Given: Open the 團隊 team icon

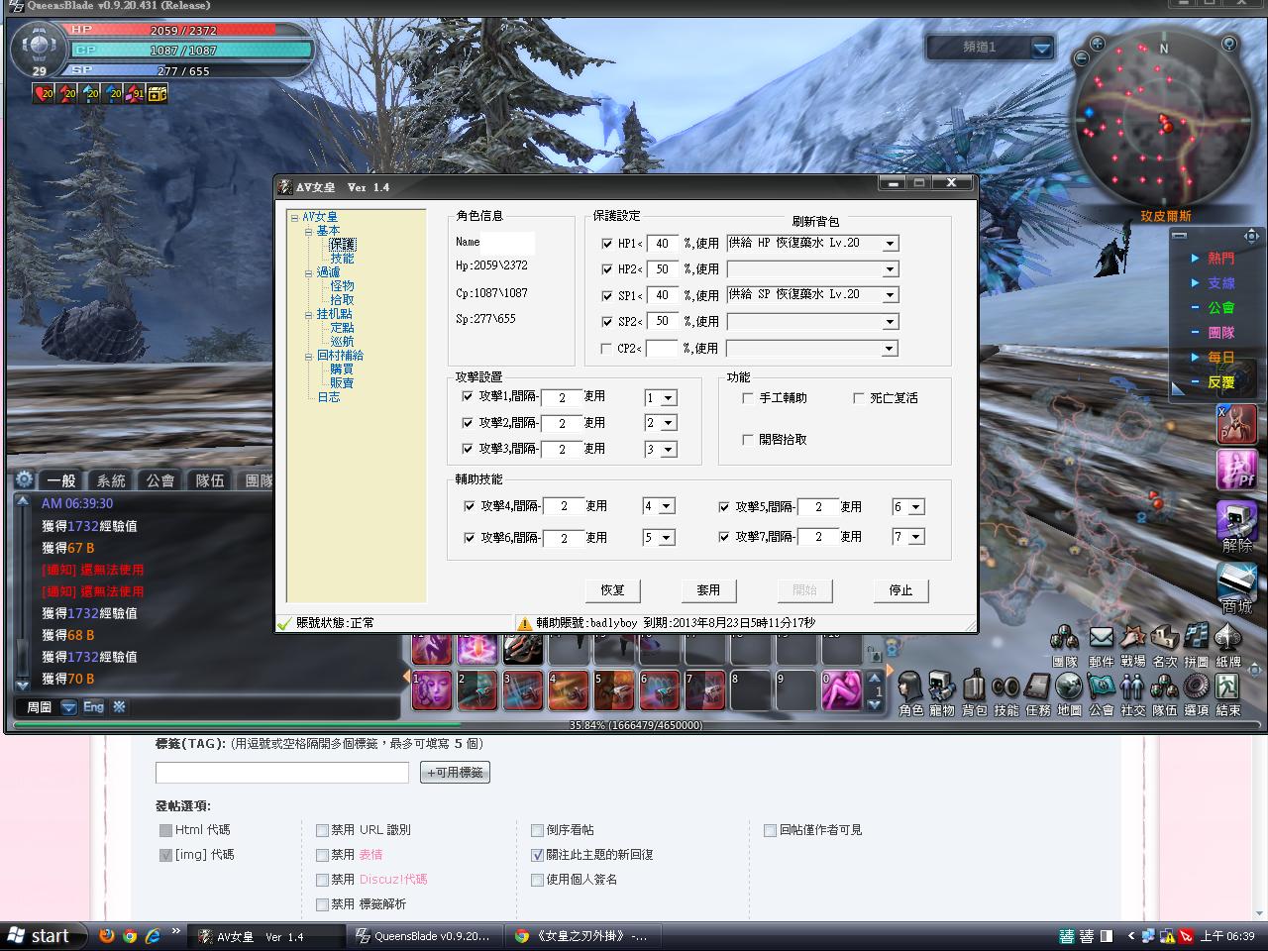Looking at the screenshot, I should tap(1064, 637).
